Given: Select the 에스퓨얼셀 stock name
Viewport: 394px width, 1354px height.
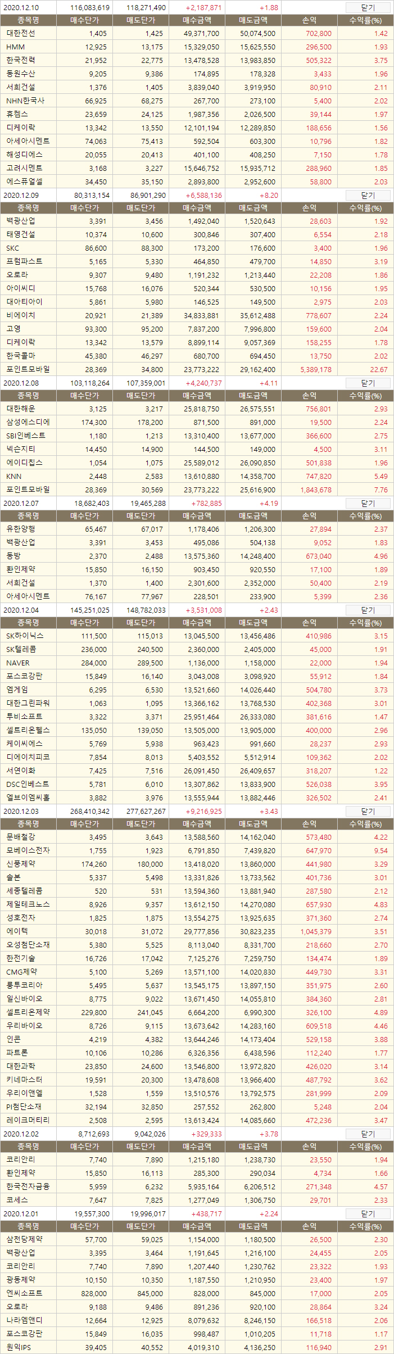Looking at the screenshot, I should (x=24, y=182).
